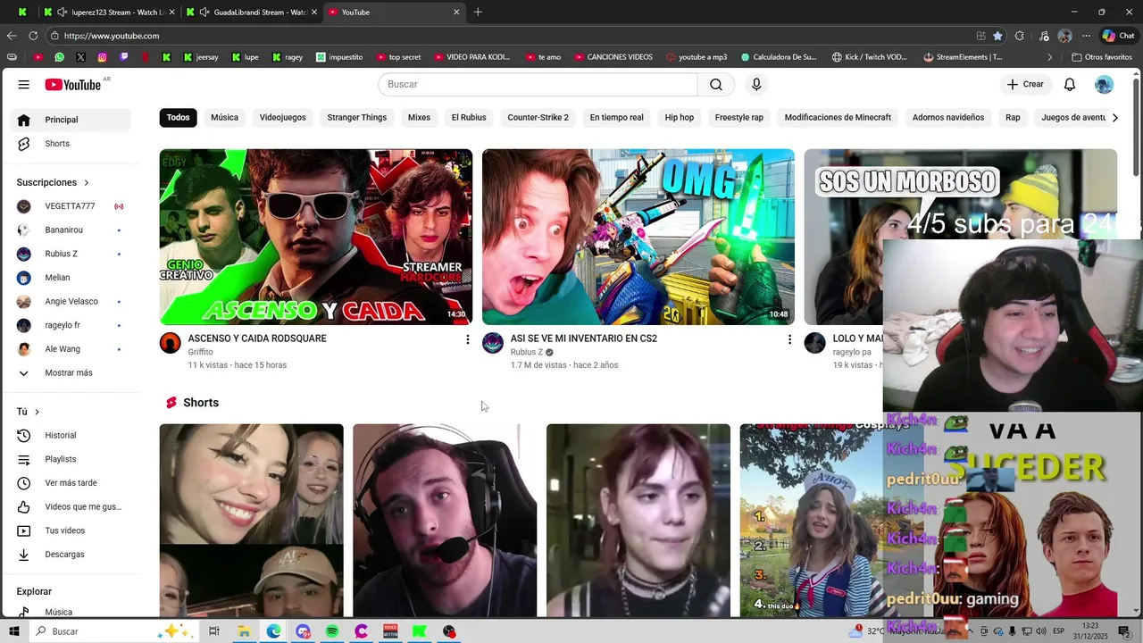Start voice search with the microphone
This screenshot has height=643, width=1143.
756,84
